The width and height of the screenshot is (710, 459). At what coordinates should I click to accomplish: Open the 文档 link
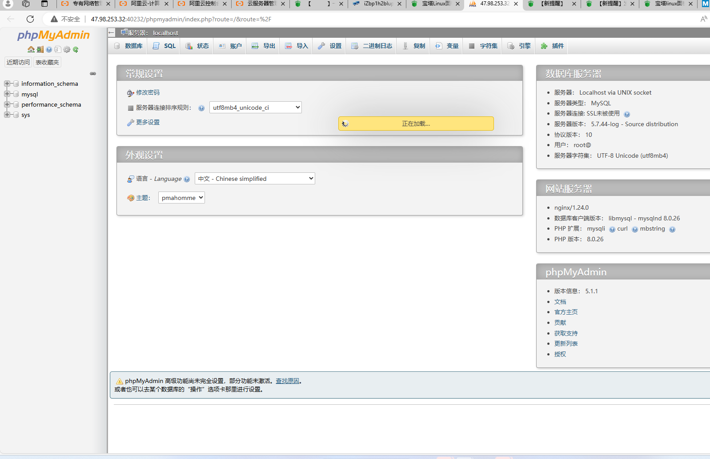560,302
